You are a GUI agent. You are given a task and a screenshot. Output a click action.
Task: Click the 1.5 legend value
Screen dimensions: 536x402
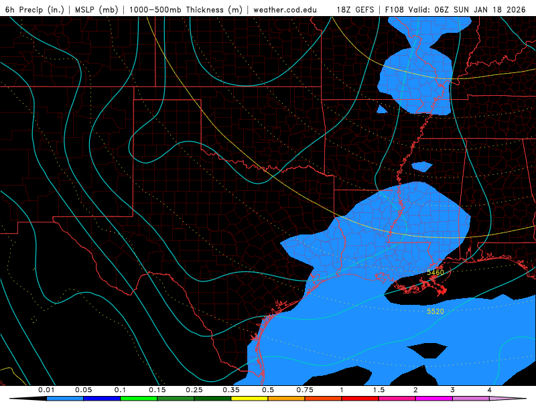379,390
